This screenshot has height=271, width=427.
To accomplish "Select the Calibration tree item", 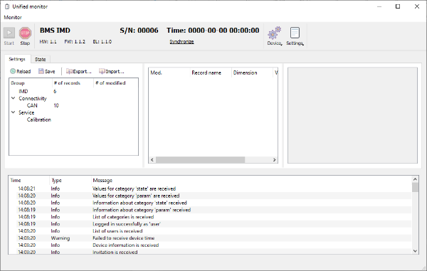I will [39, 119].
